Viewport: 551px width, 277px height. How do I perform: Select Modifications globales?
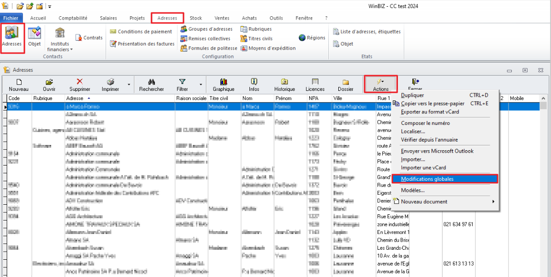click(x=445, y=179)
